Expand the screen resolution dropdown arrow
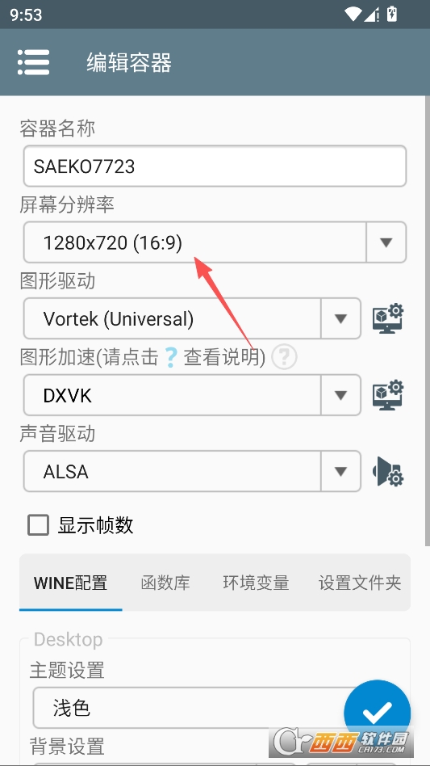The width and height of the screenshot is (430, 766). click(386, 242)
